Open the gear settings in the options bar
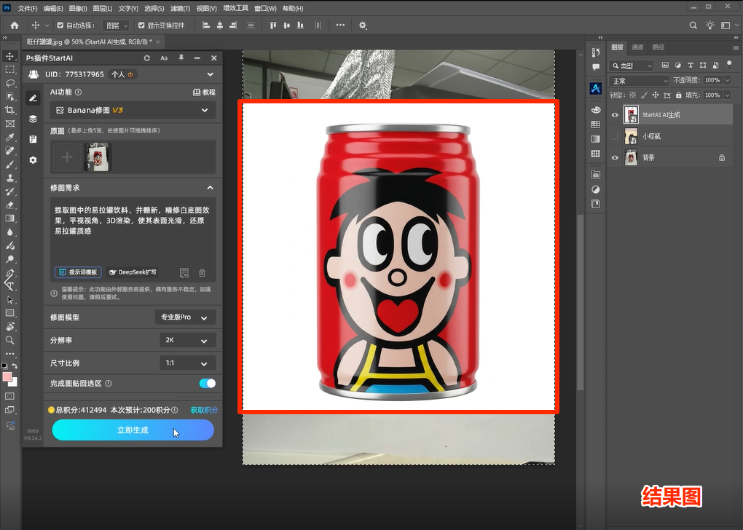 point(363,25)
